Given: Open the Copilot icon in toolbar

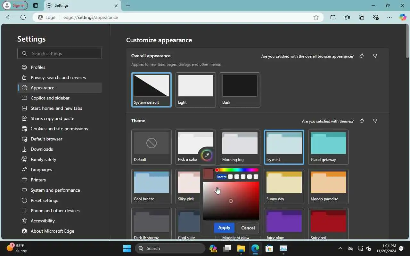Looking at the screenshot, I should [403, 17].
